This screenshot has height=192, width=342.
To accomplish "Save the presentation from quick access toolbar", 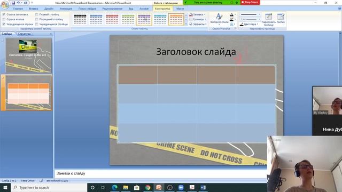I will point(13,3).
